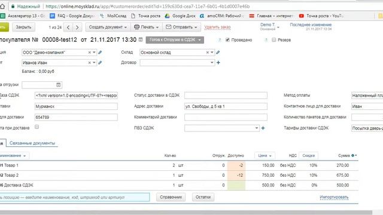The image size is (383, 215).
Task: Open the МойСклад bookmark
Action: coord(113,16)
